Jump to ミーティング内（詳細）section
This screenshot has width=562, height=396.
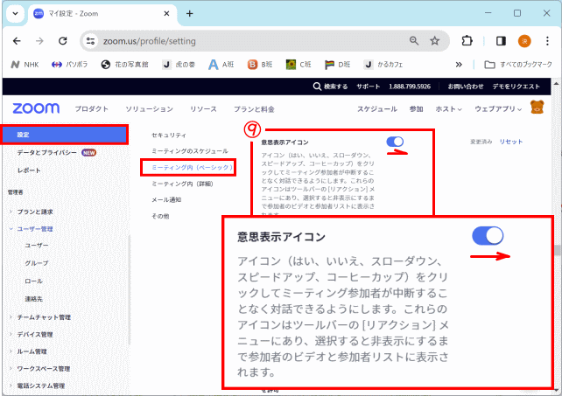tap(182, 184)
